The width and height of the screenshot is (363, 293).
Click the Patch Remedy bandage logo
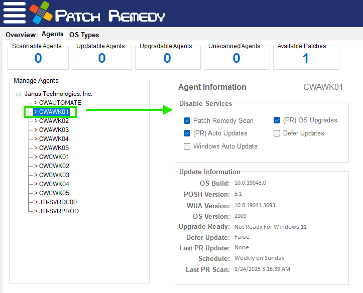click(41, 14)
